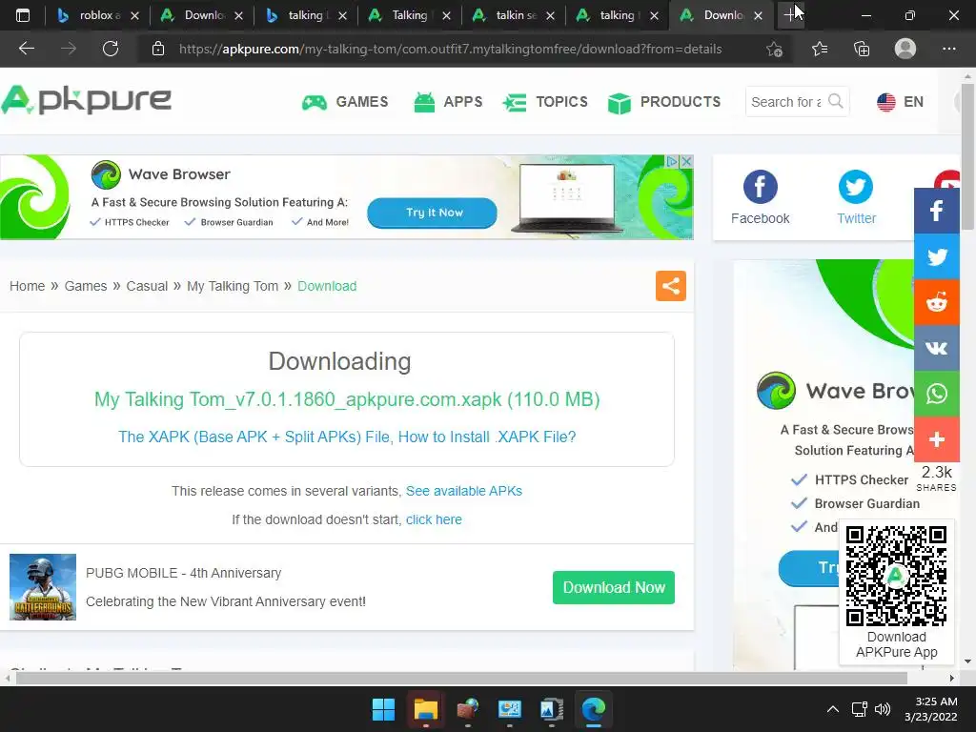The width and height of the screenshot is (976, 732).
Task: Share via the Facebook button in the floating sidebar
Action: tap(936, 211)
